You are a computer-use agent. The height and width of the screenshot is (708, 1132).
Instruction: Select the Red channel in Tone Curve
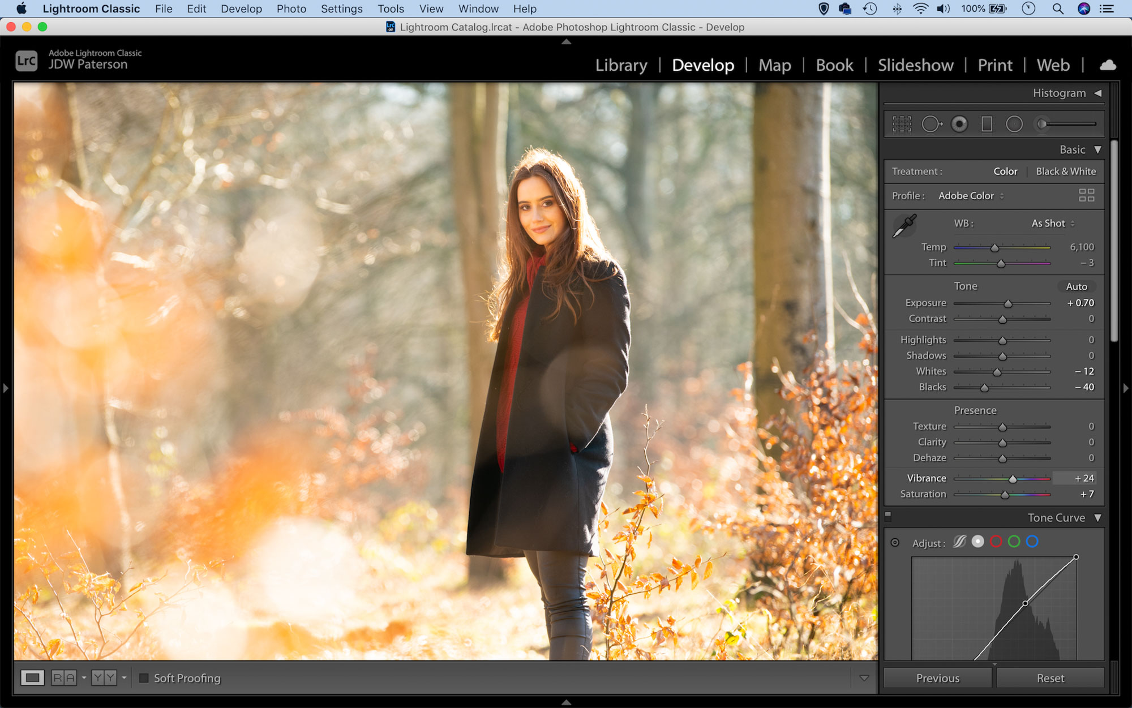click(x=996, y=542)
